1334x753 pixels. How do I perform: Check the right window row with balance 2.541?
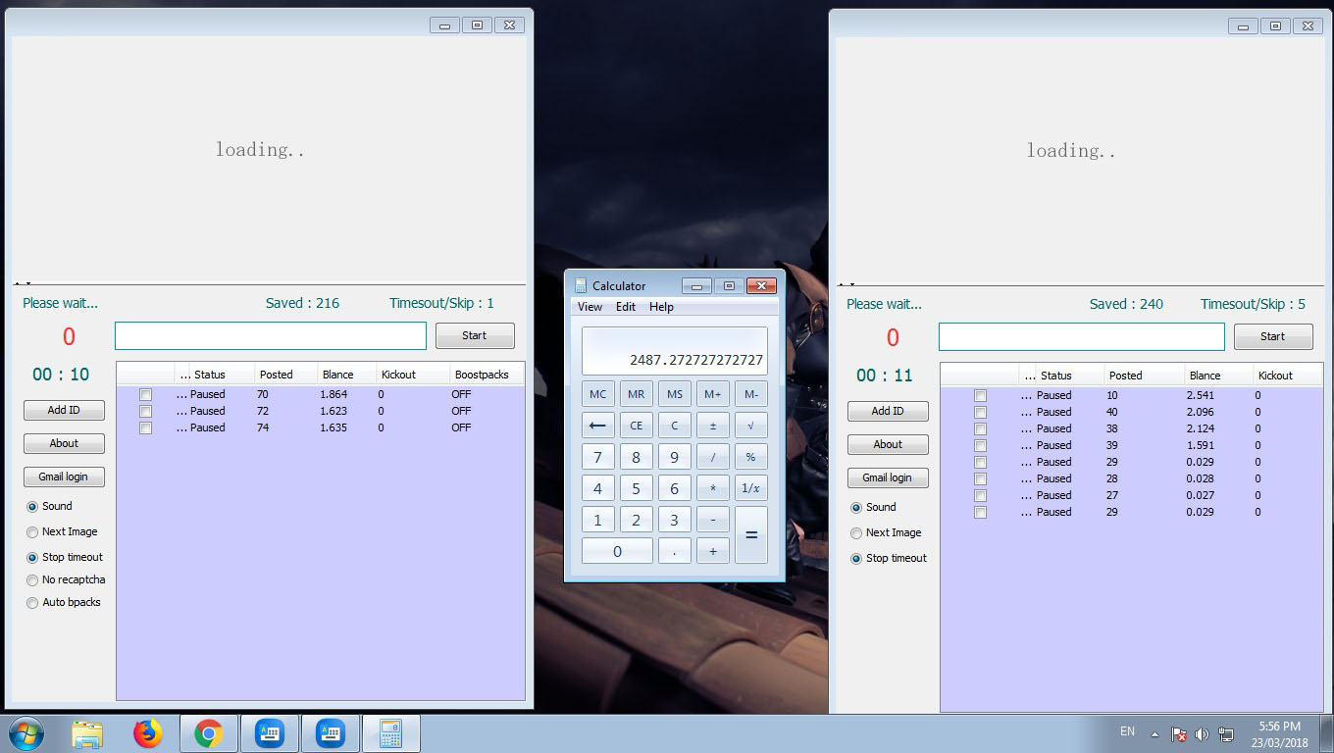click(980, 395)
